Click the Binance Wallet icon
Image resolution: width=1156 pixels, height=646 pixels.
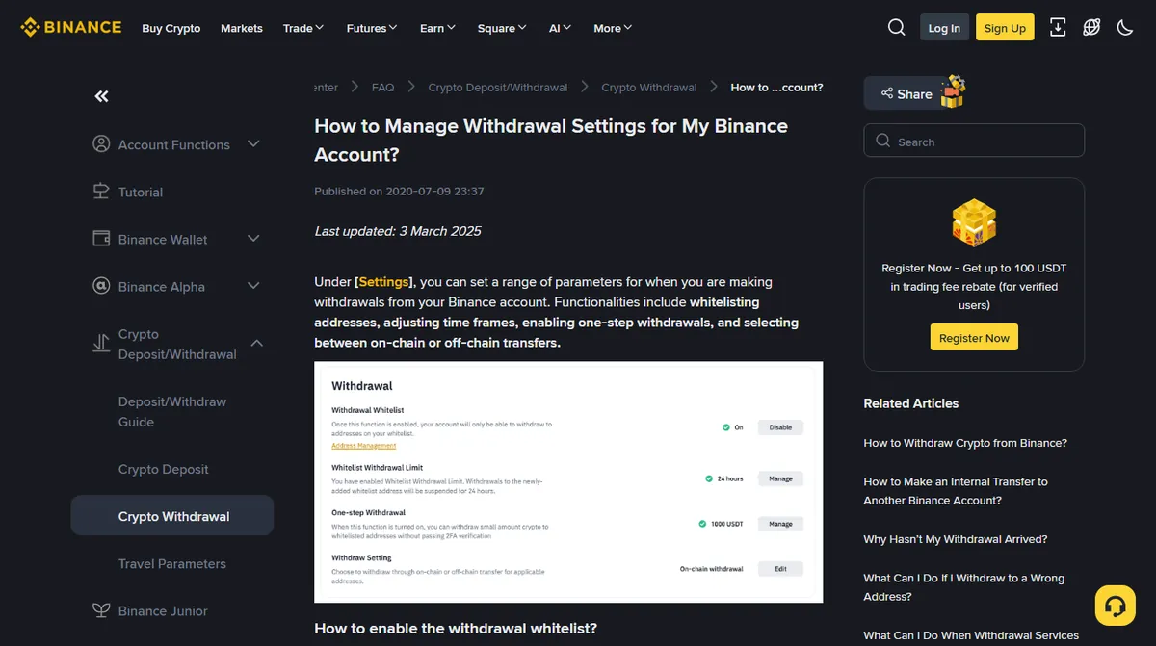(x=101, y=239)
